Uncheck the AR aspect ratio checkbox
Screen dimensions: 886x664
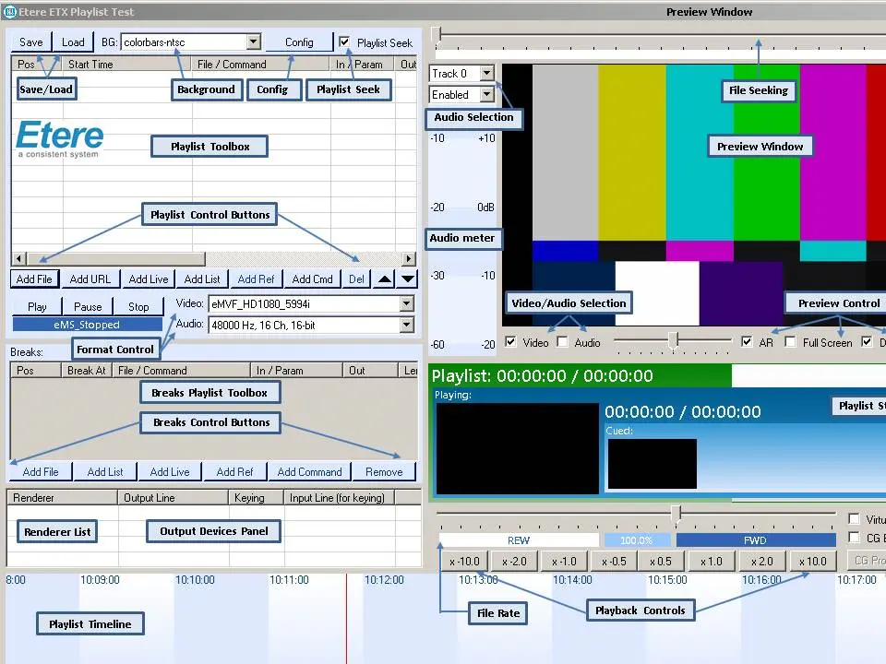pyautogui.click(x=747, y=342)
